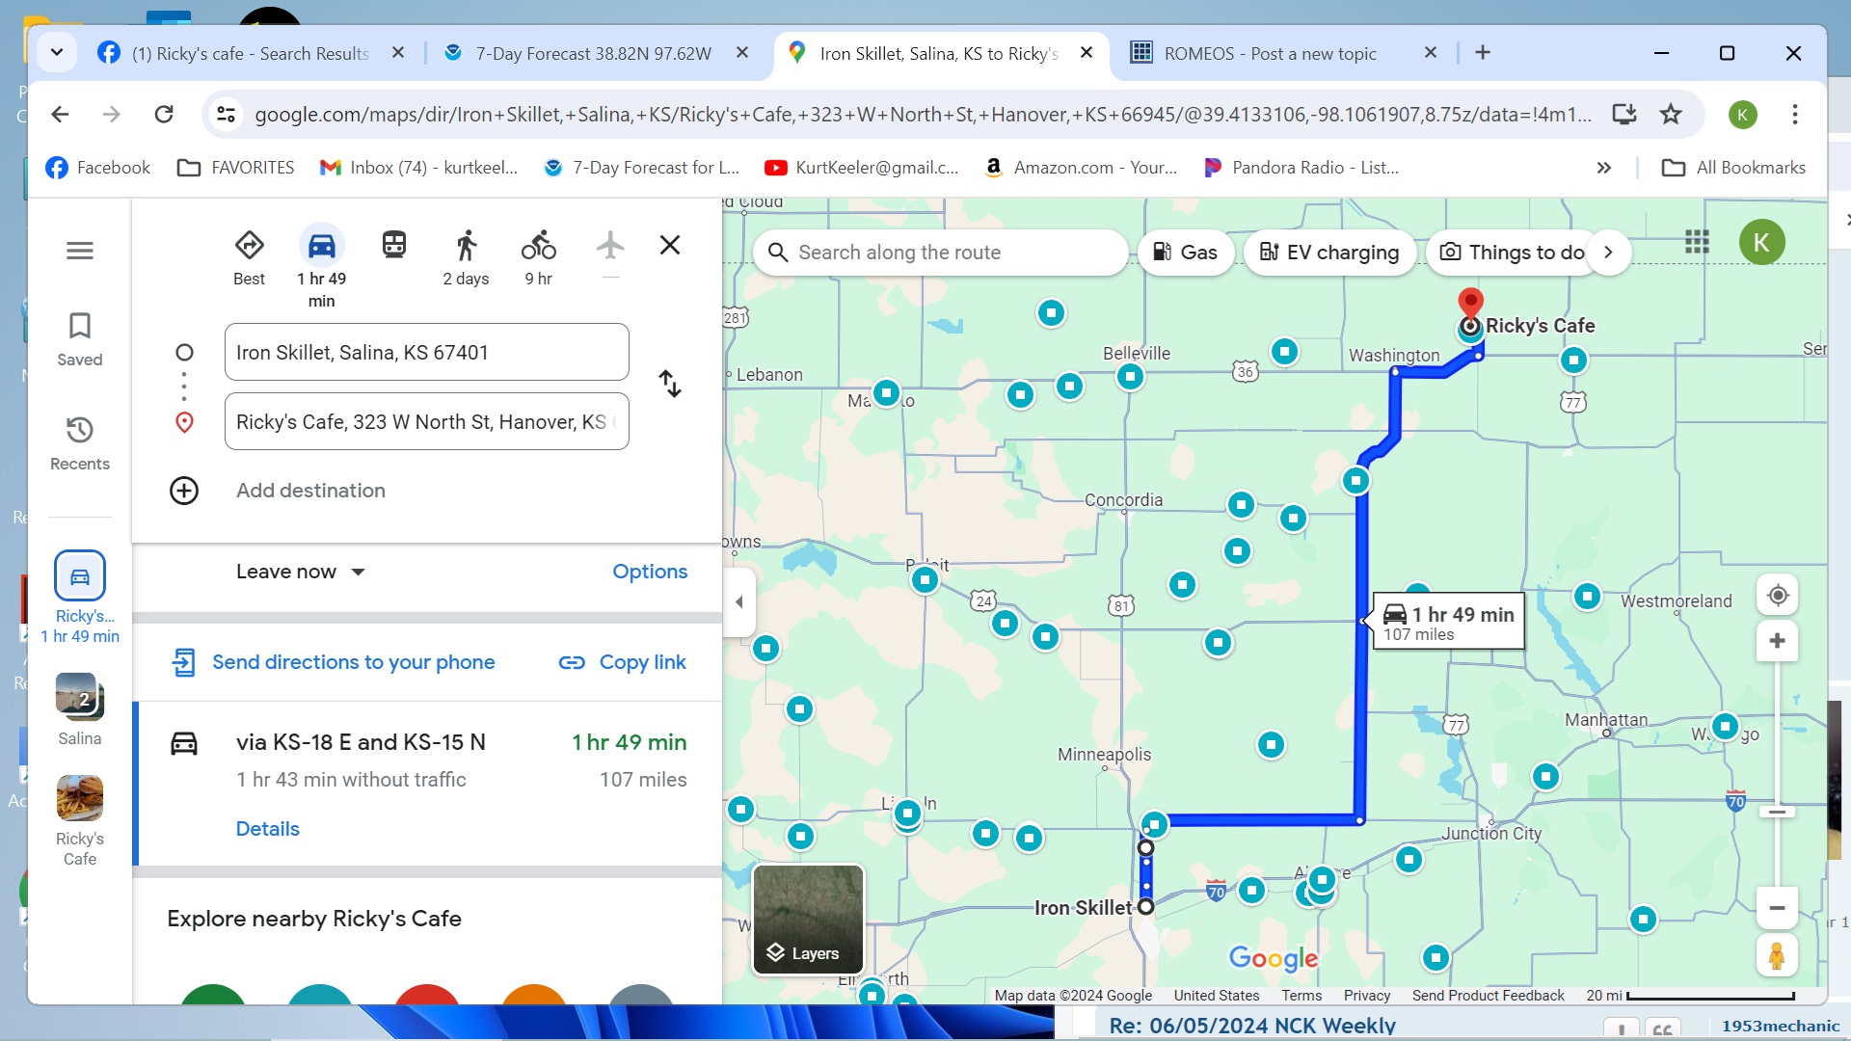Viewport: 1851px width, 1041px height.
Task: Click the Pegman Street View icon
Action: [x=1777, y=955]
